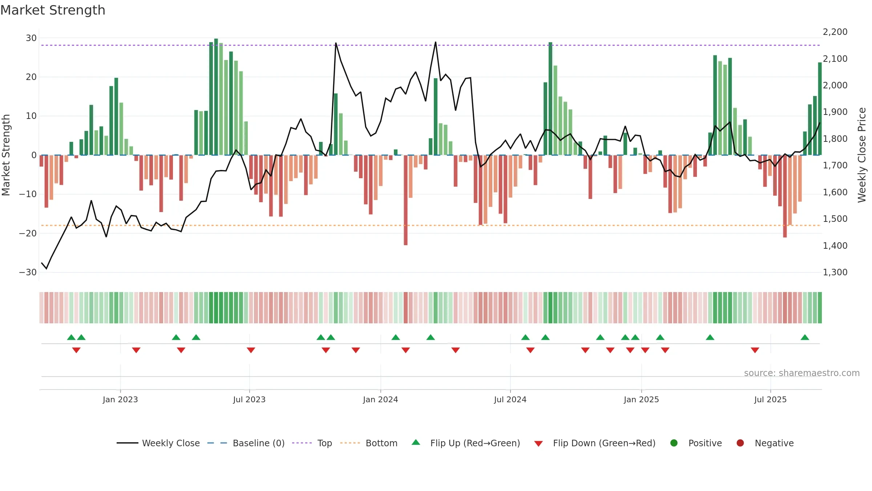The width and height of the screenshot is (872, 491).
Task: Click the "2,200" price axis label
Action: click(835, 32)
